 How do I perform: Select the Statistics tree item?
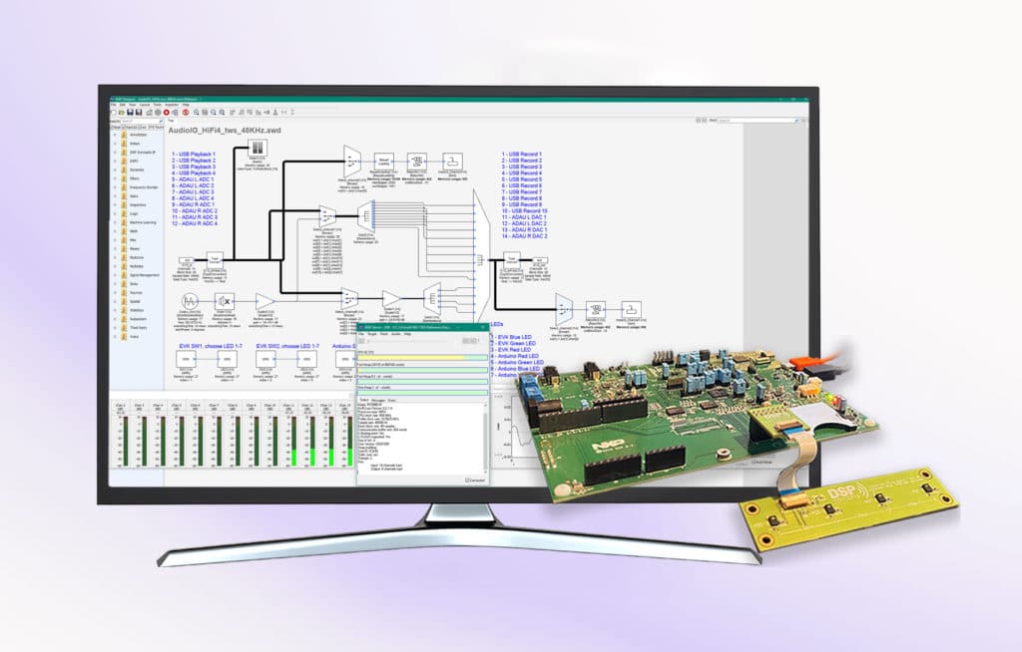pos(137,310)
